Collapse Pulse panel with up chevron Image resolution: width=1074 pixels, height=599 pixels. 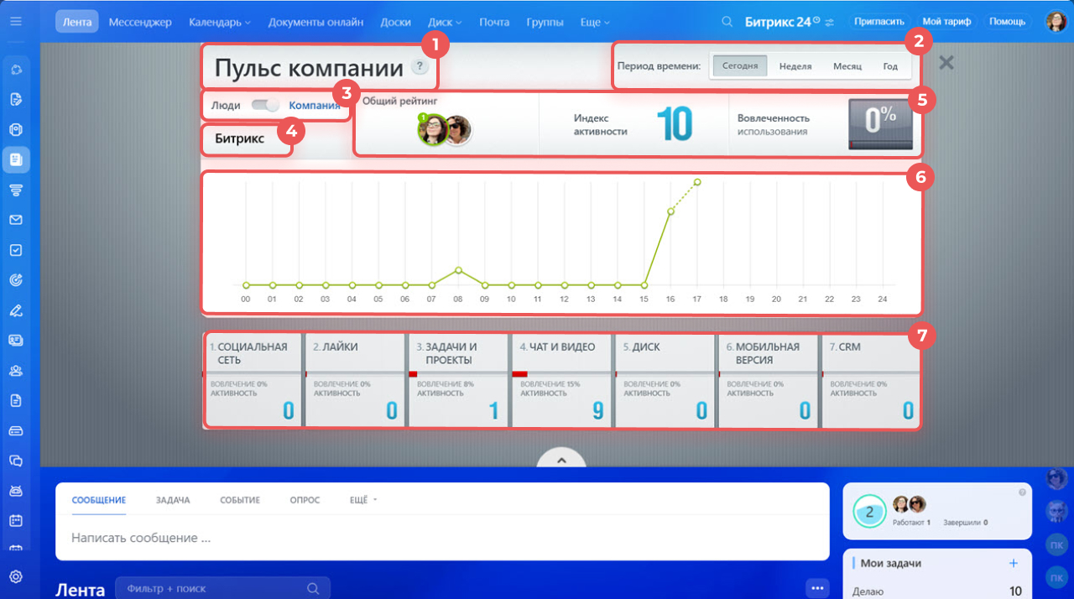coord(561,459)
